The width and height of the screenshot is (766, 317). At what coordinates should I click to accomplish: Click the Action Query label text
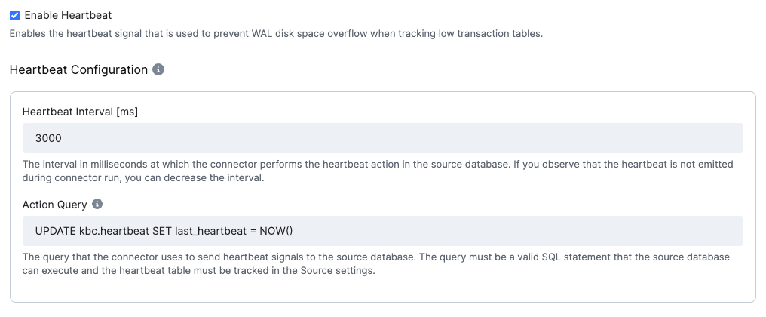click(55, 205)
